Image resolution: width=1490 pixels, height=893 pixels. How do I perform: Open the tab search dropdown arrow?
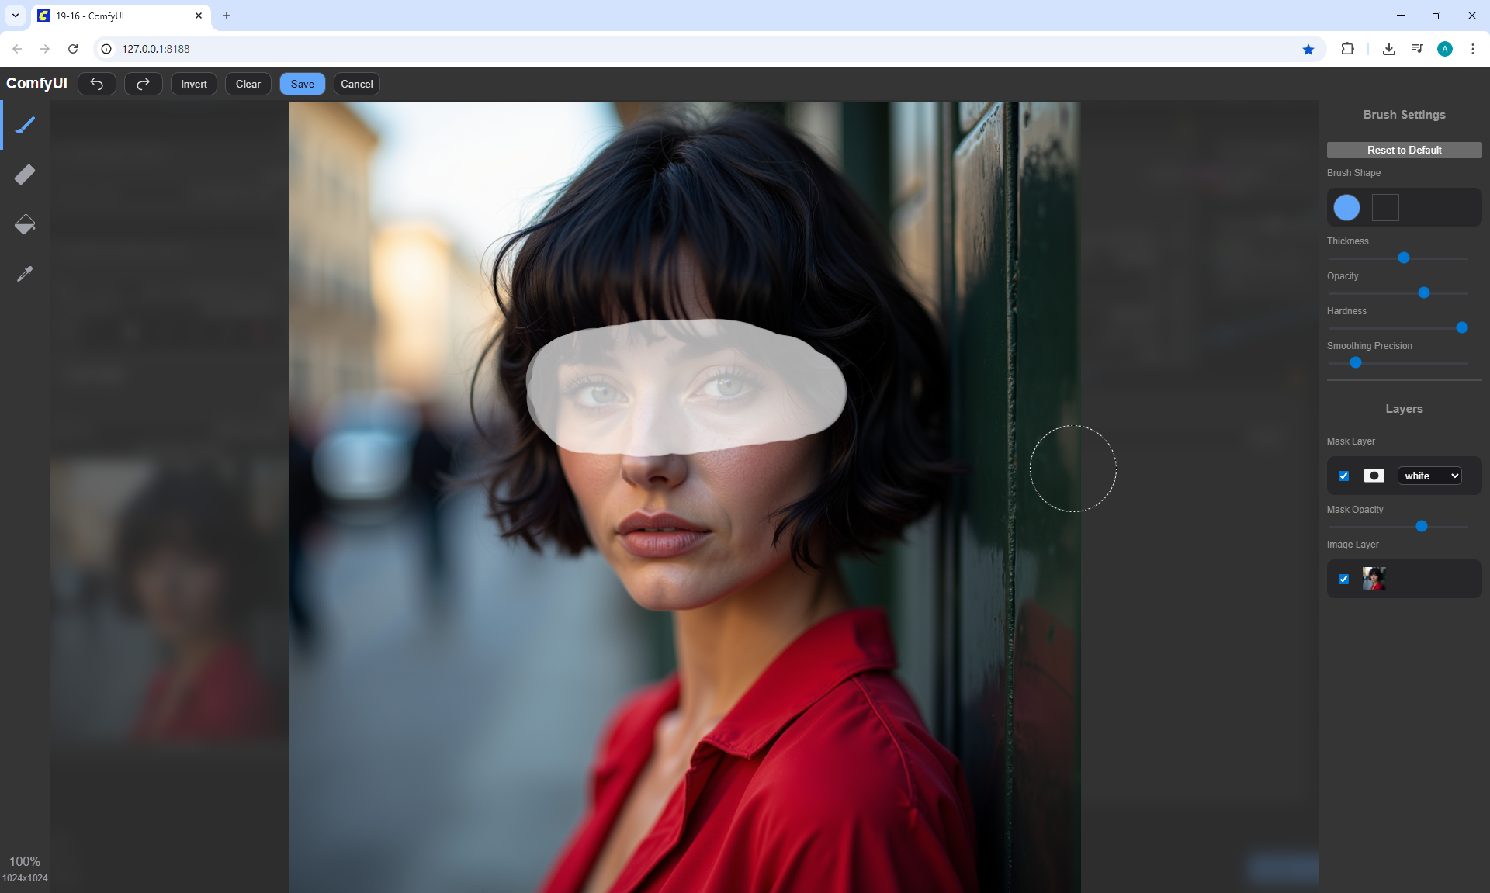coord(15,16)
